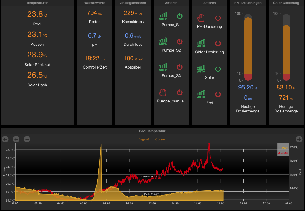The image size is (305, 211).
Task: Open the Legend option above the chart
Action: [144, 139]
